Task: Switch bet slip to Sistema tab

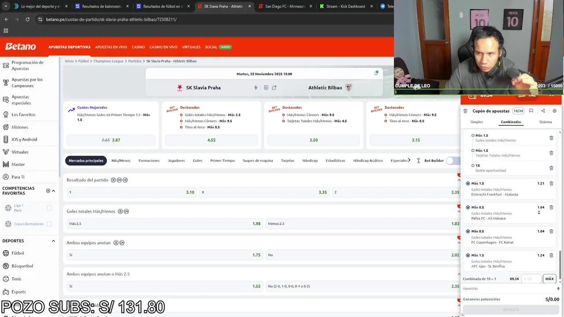Action: 545,122
